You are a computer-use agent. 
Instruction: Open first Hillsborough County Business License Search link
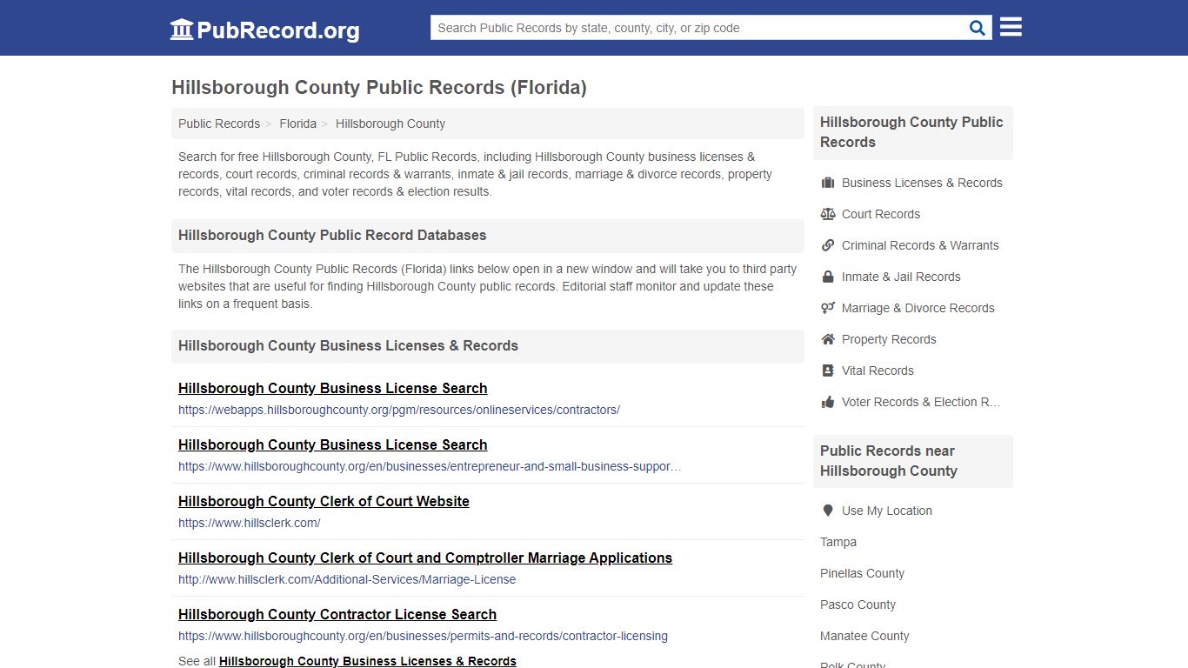(x=332, y=388)
